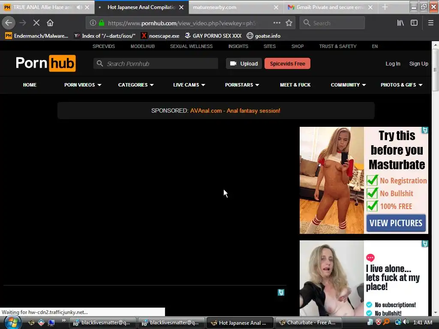The image size is (439, 329).
Task: Open the SEXUAL WELLNESS top link
Action: pyautogui.click(x=191, y=46)
